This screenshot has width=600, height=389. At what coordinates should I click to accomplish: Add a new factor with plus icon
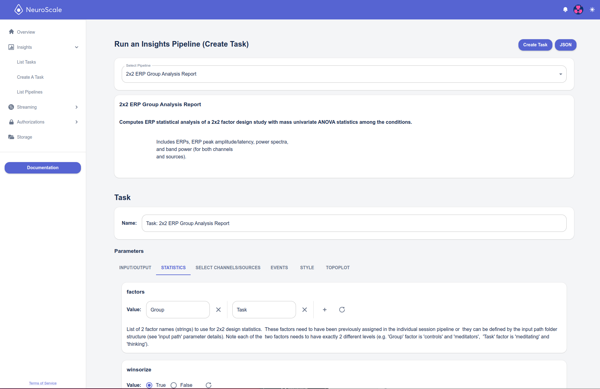click(325, 310)
